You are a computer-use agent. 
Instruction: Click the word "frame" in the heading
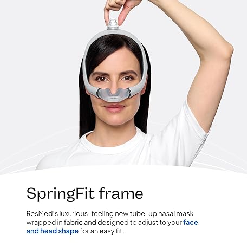pos(121,193)
